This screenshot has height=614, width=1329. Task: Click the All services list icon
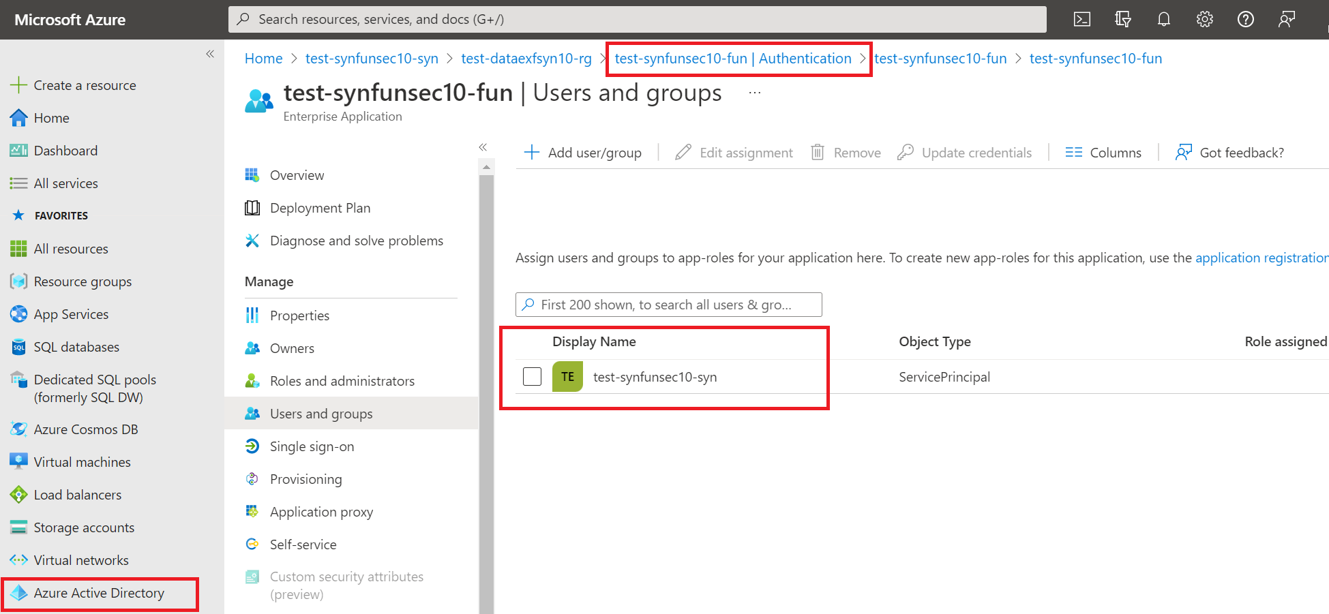(x=18, y=183)
